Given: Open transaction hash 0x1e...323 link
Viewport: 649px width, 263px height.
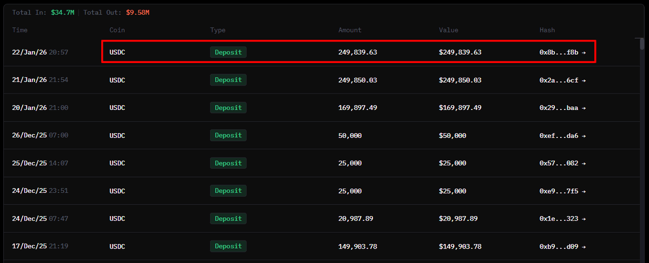Looking at the screenshot, I should (562, 219).
